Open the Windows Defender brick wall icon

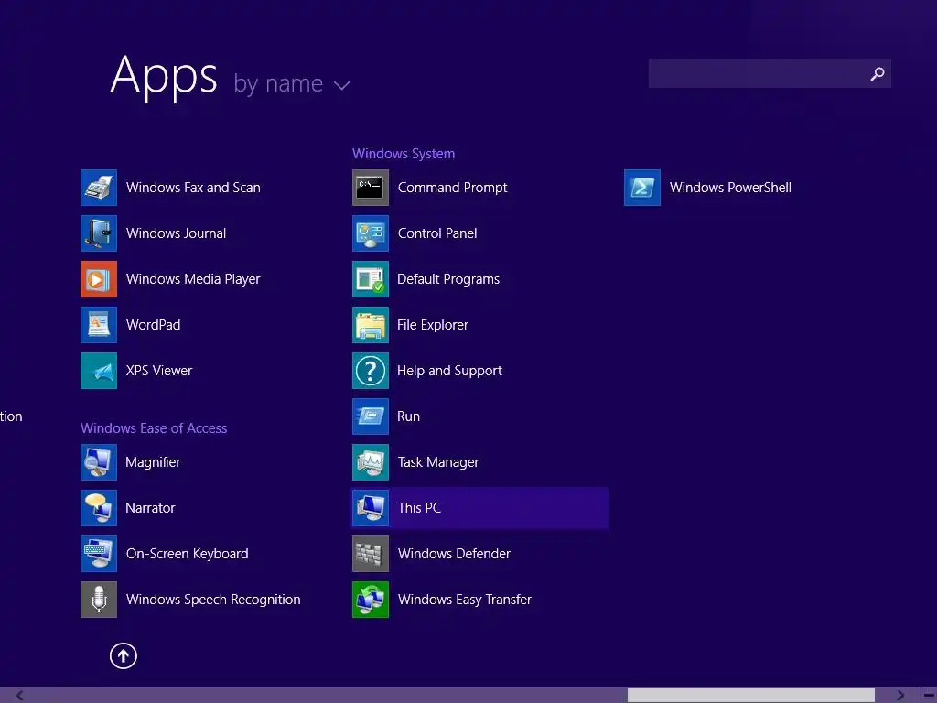[x=371, y=554]
